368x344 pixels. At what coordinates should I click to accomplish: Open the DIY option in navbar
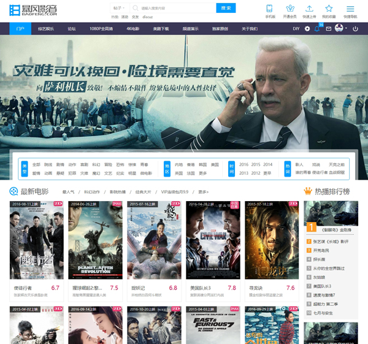click(296, 29)
